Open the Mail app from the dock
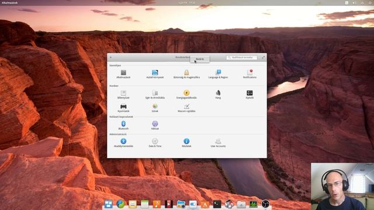This screenshot has height=210, width=374. (133, 204)
